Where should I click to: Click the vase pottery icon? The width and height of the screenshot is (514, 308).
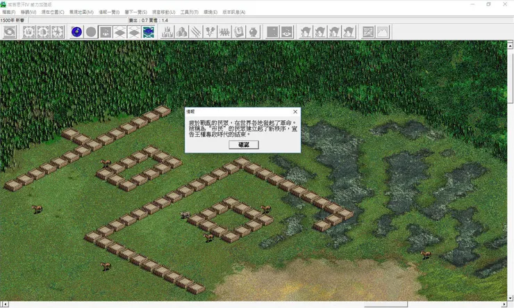tap(254, 32)
